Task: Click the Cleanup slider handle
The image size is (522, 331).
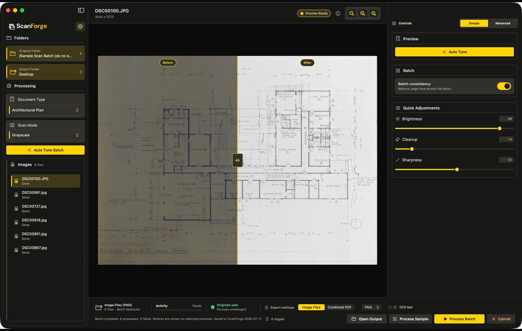Action: [x=412, y=149]
